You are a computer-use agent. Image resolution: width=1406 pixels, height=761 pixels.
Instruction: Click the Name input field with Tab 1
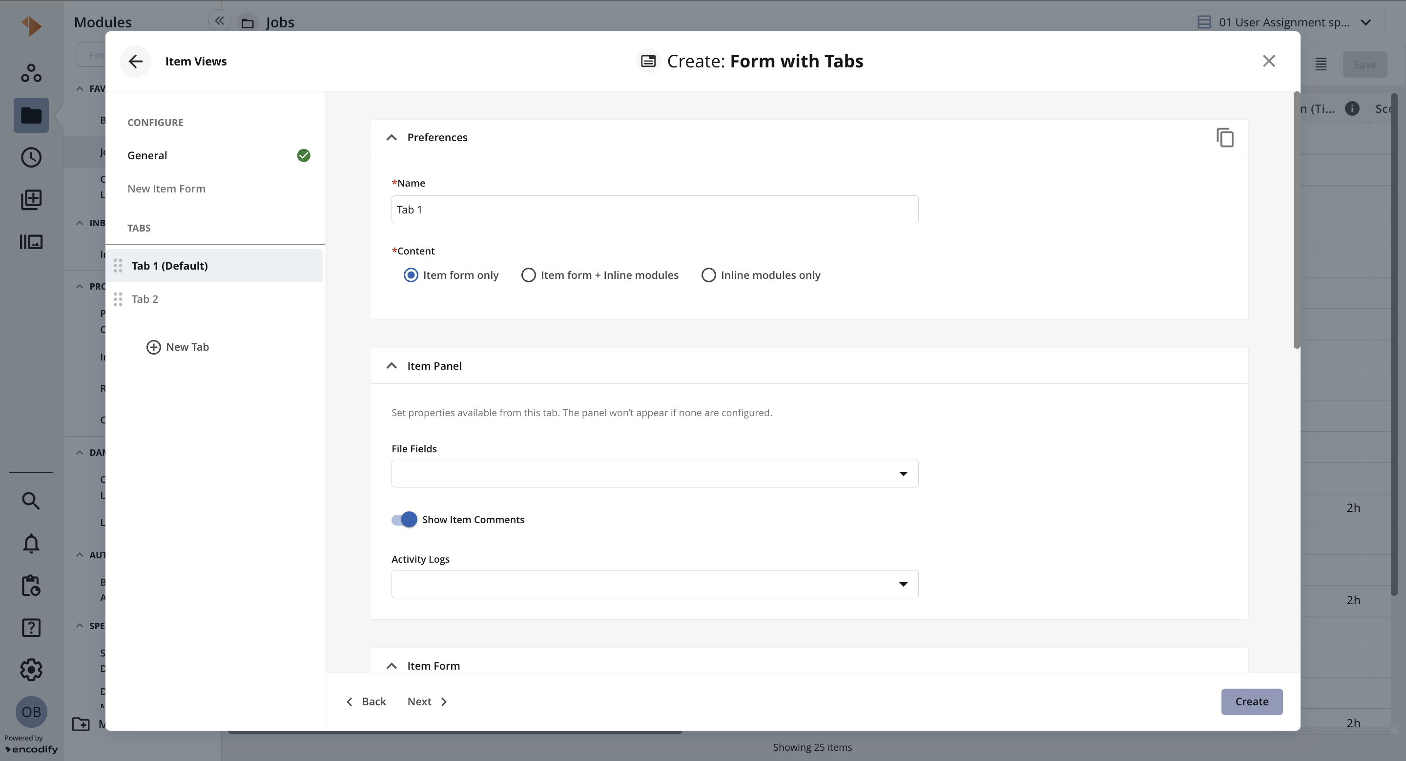coord(654,210)
